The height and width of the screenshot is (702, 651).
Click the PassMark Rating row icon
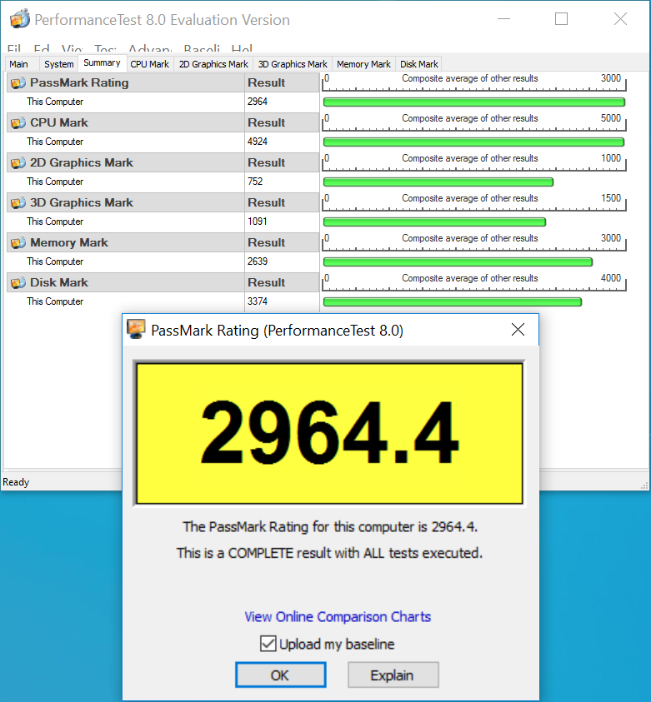pos(18,82)
